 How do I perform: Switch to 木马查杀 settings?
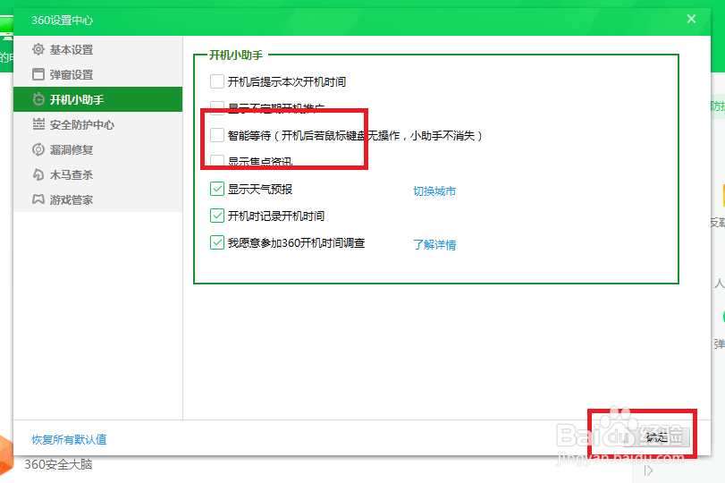(98, 174)
